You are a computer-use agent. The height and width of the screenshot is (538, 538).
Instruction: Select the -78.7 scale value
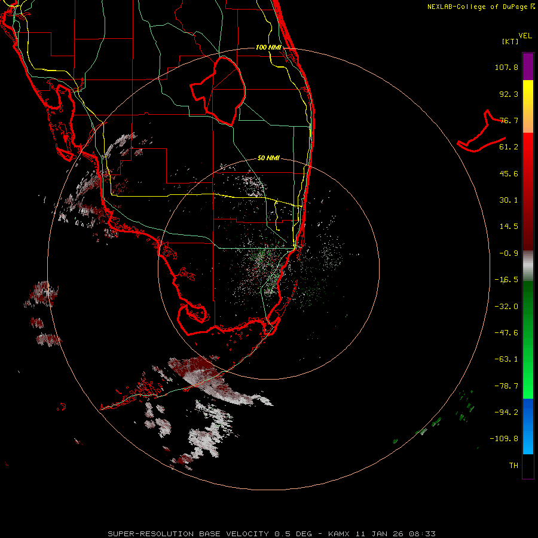506,386
